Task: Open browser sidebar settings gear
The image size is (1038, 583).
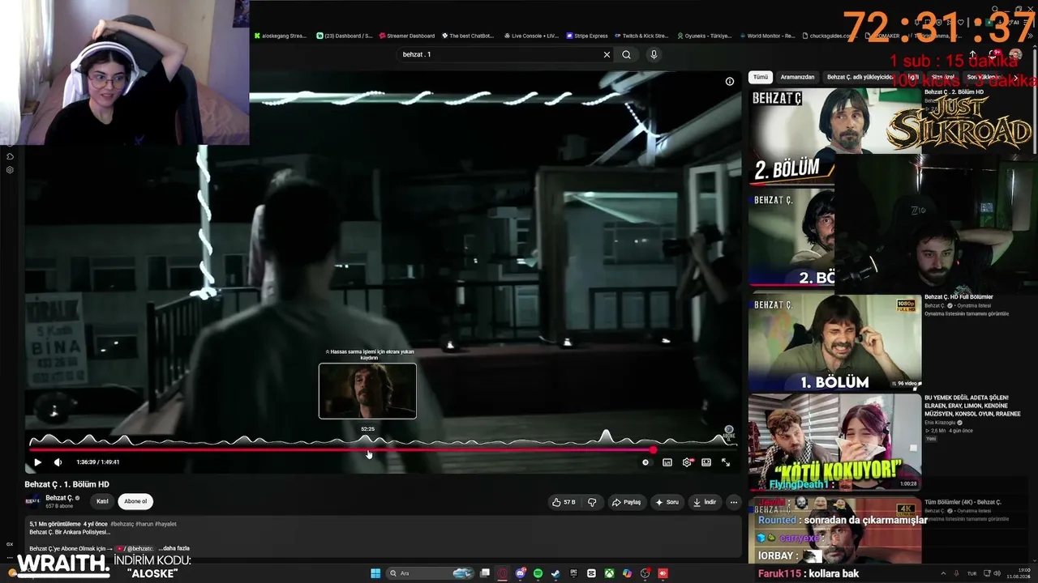Action: 10,170
